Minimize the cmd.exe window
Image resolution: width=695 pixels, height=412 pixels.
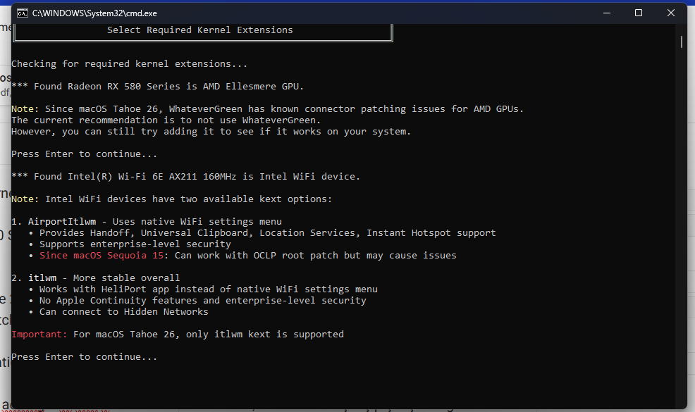point(608,13)
